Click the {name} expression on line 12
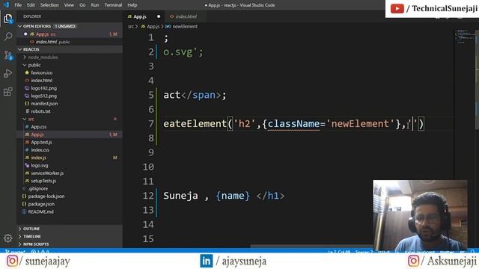Screen dimensions: 479x269 [233, 196]
